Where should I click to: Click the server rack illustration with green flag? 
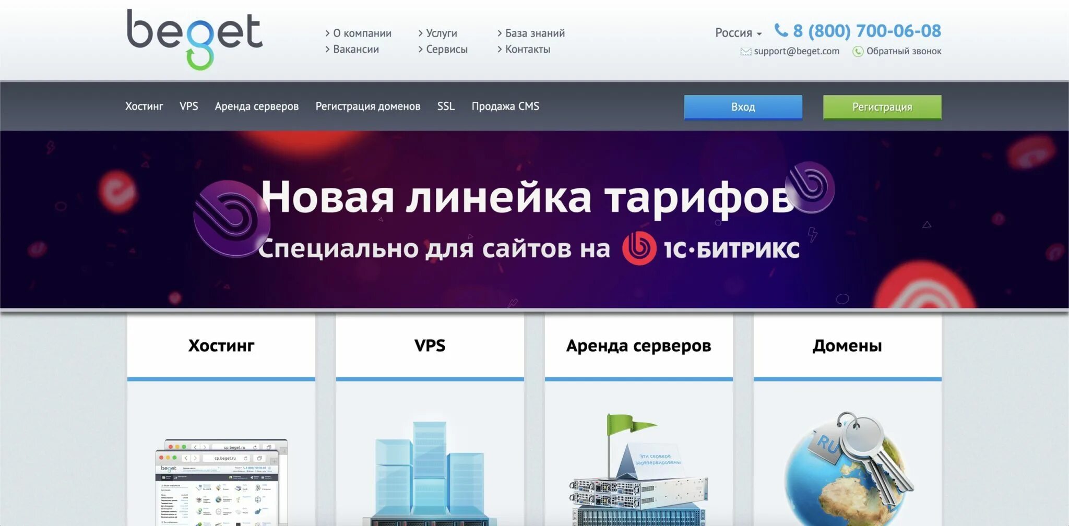tap(638, 485)
